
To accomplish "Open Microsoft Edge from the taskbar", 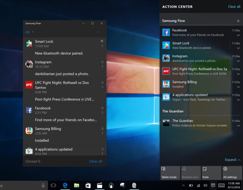I will coord(65,185).
